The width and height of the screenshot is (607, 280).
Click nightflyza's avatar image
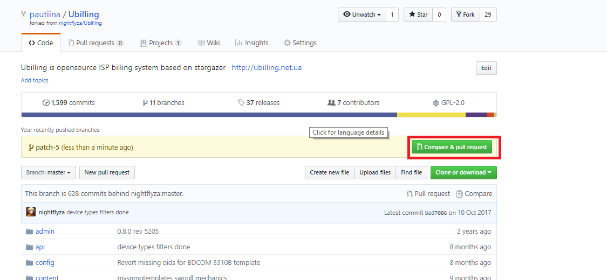point(31,212)
